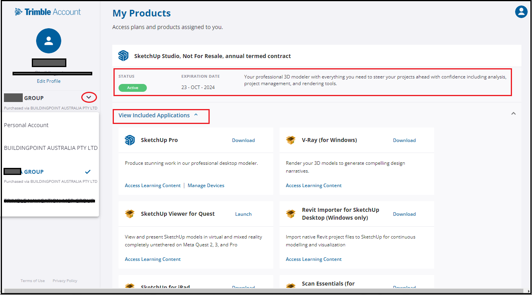Click the Active status badge

133,88
